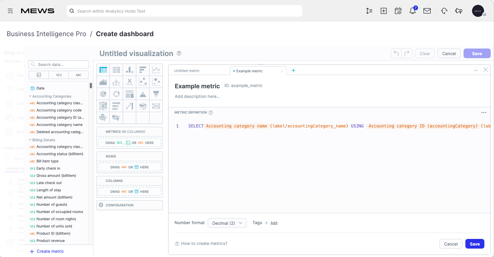This screenshot has height=257, width=494.
Task: Open the notifications bell
Action: (x=413, y=11)
